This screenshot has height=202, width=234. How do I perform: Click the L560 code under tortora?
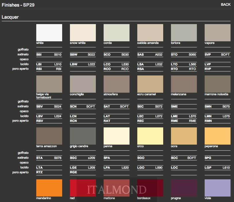point(193,64)
